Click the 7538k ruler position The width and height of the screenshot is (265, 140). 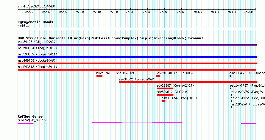[215, 12]
